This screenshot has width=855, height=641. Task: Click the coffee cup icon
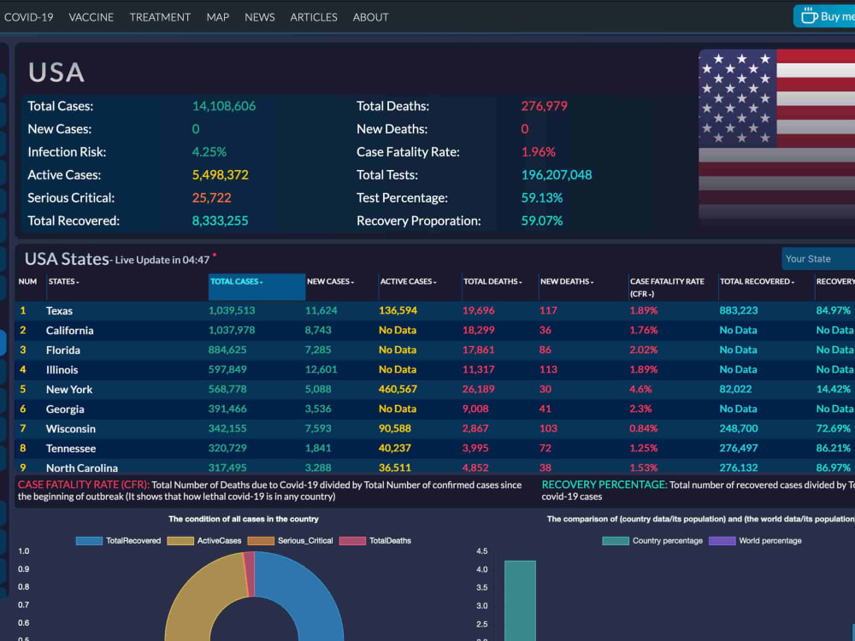coord(809,15)
